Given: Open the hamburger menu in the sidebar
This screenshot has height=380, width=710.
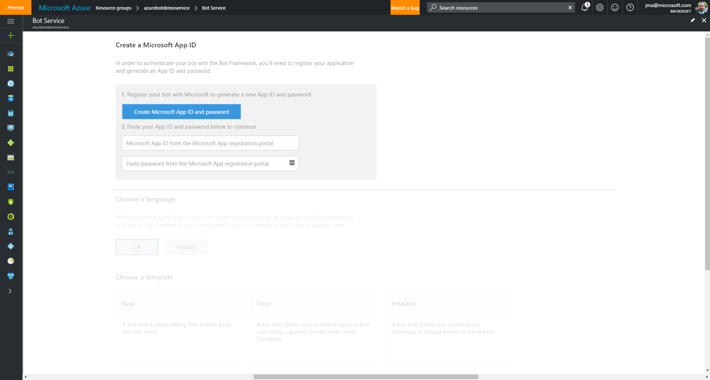Looking at the screenshot, I should 11,21.
